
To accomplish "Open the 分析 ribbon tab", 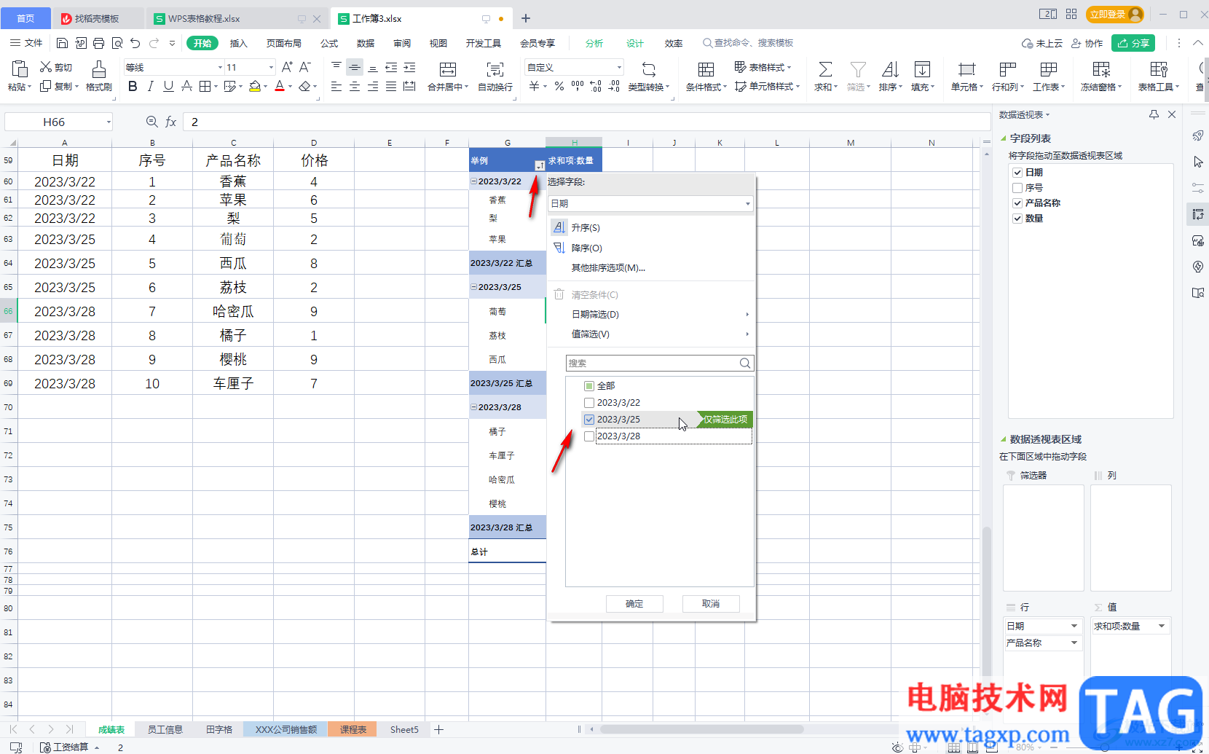I will (594, 43).
